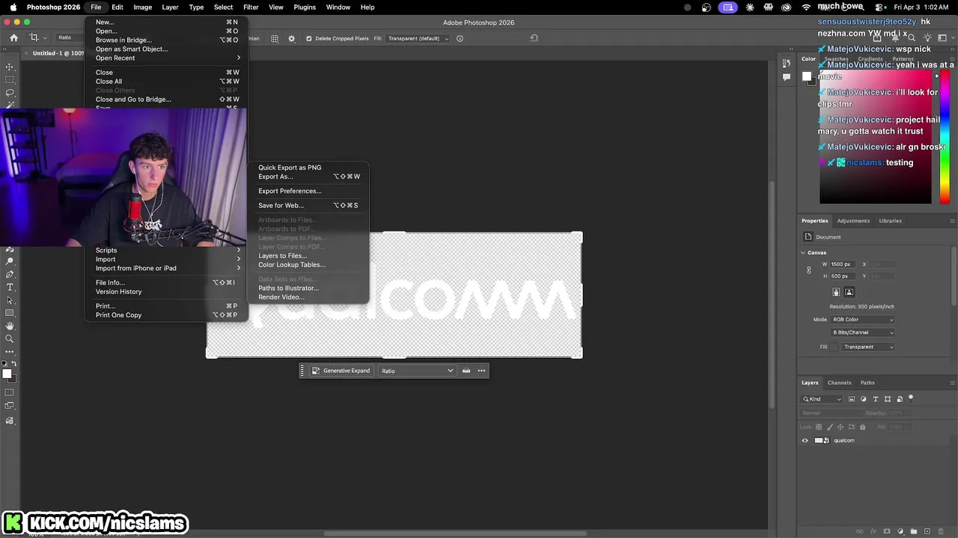The width and height of the screenshot is (958, 538).
Task: Toggle layer filtering on or off
Action: point(911,398)
